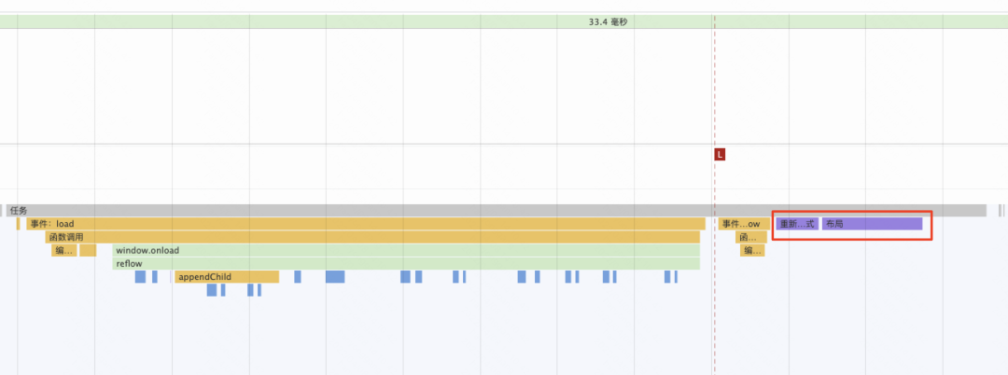Select the purple 布局 layout block
1008x375 pixels.
point(873,224)
